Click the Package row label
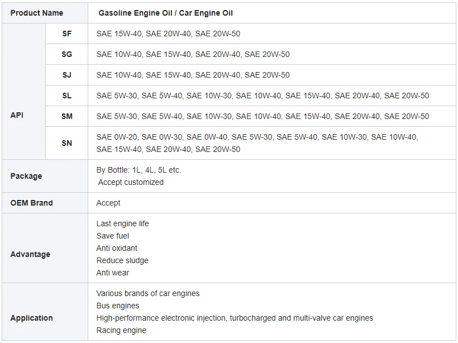Screen dimensions: 458x343 pyautogui.click(x=26, y=176)
